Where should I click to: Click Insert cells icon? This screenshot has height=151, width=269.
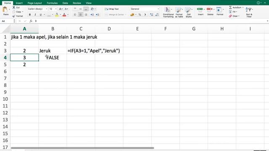tap(200, 9)
